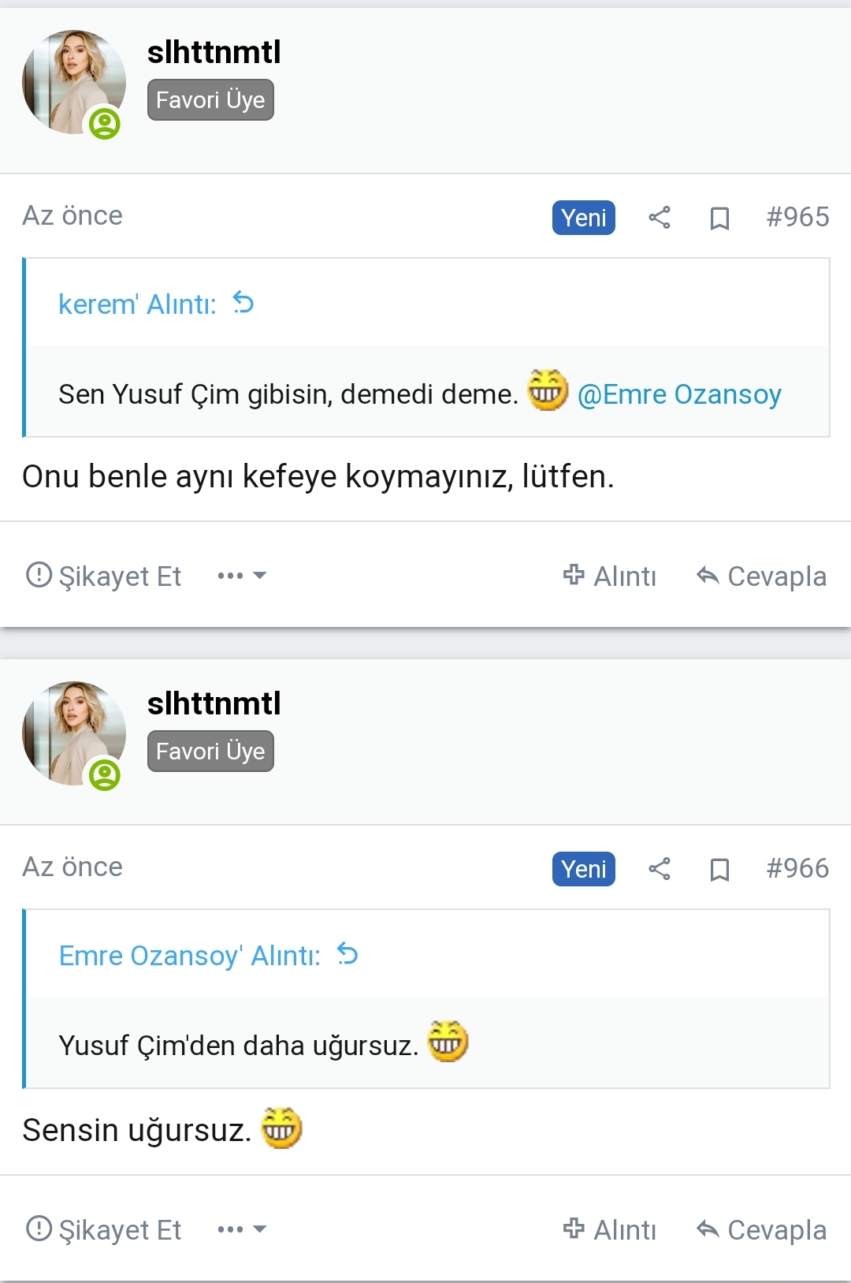Jump to kerem's original quoted post arrow
The width and height of the screenshot is (851, 1283).
click(243, 303)
